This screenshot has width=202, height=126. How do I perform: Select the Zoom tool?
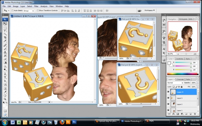coord(5,99)
